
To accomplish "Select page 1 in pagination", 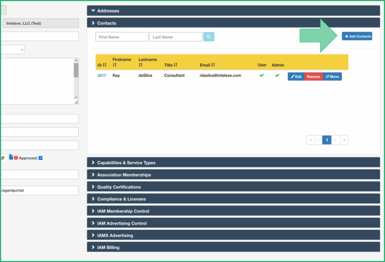I will (x=327, y=140).
